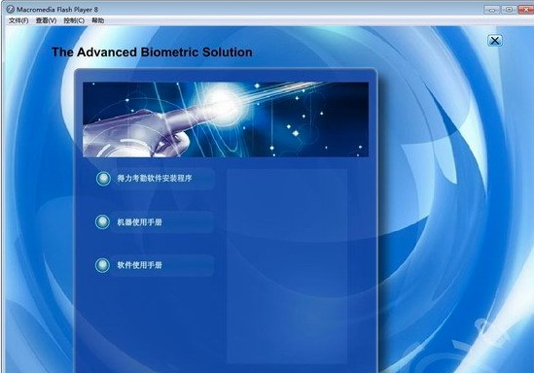Screen dimensions: 534x373
Task: Minimize the Macromedia Flash Player window
Action: [492, 10]
